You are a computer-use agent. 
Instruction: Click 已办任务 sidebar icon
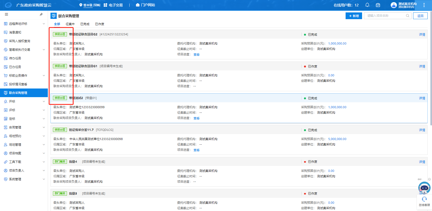(x=6, y=67)
